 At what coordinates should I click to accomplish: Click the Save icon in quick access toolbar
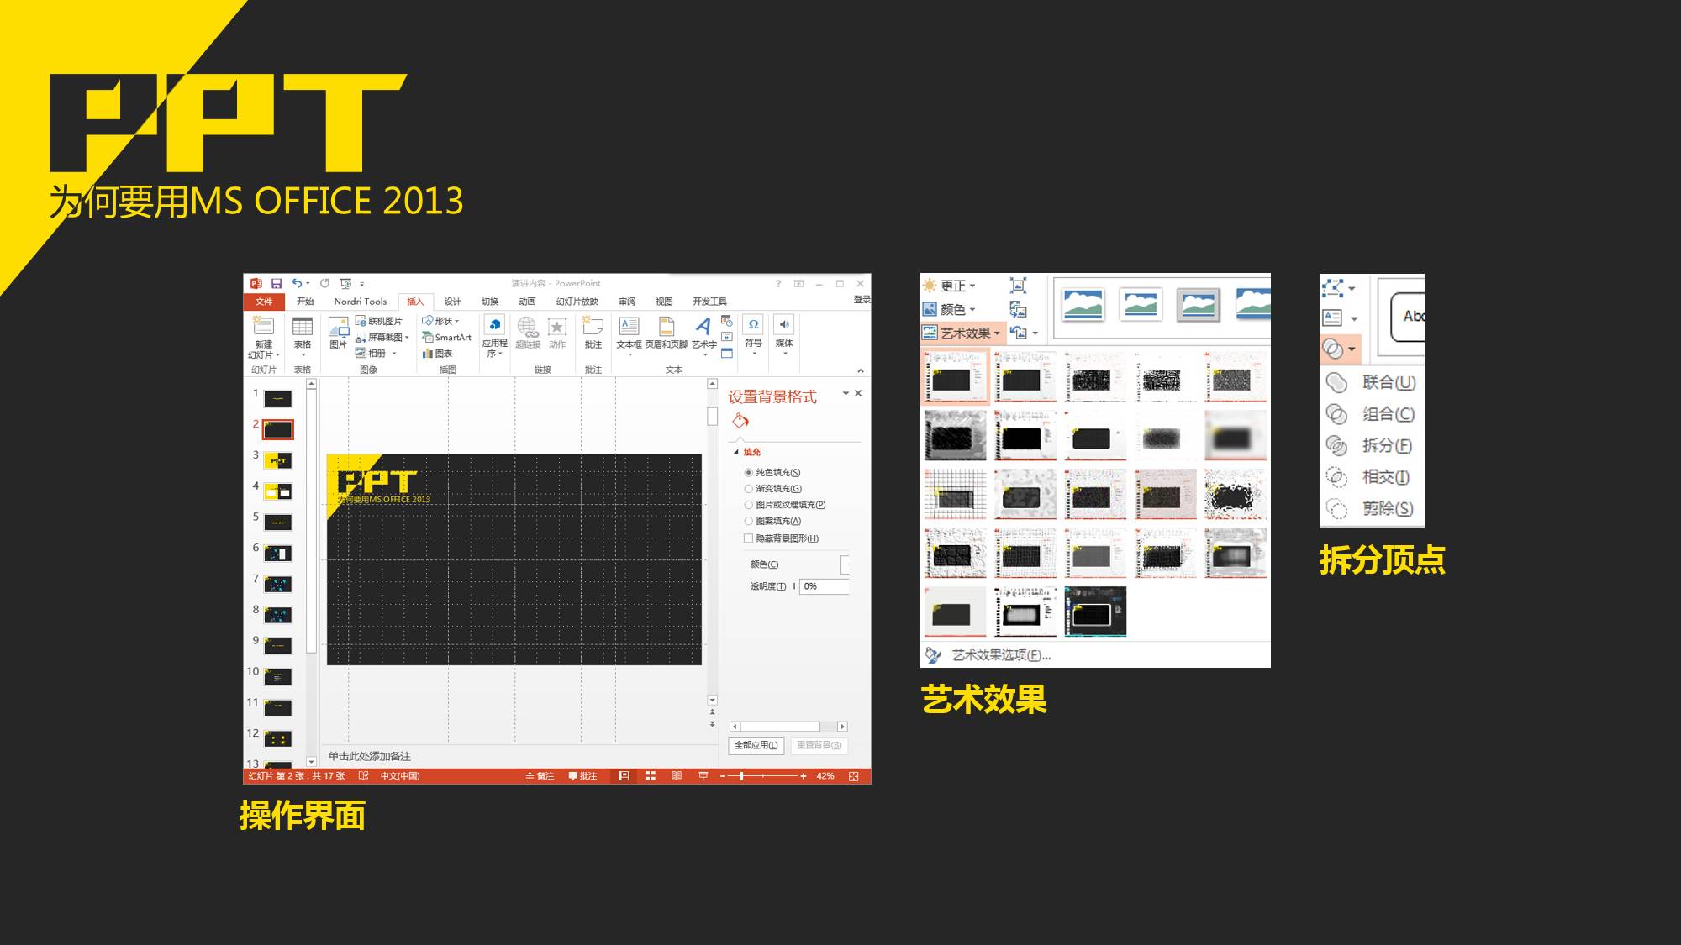(x=276, y=284)
